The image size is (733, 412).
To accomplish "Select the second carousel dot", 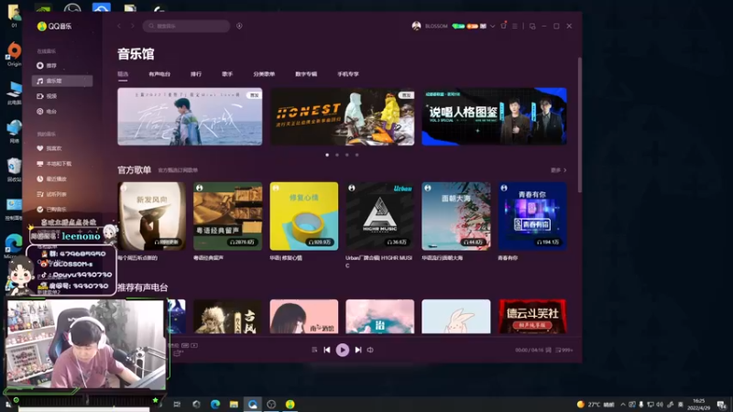I will point(337,155).
